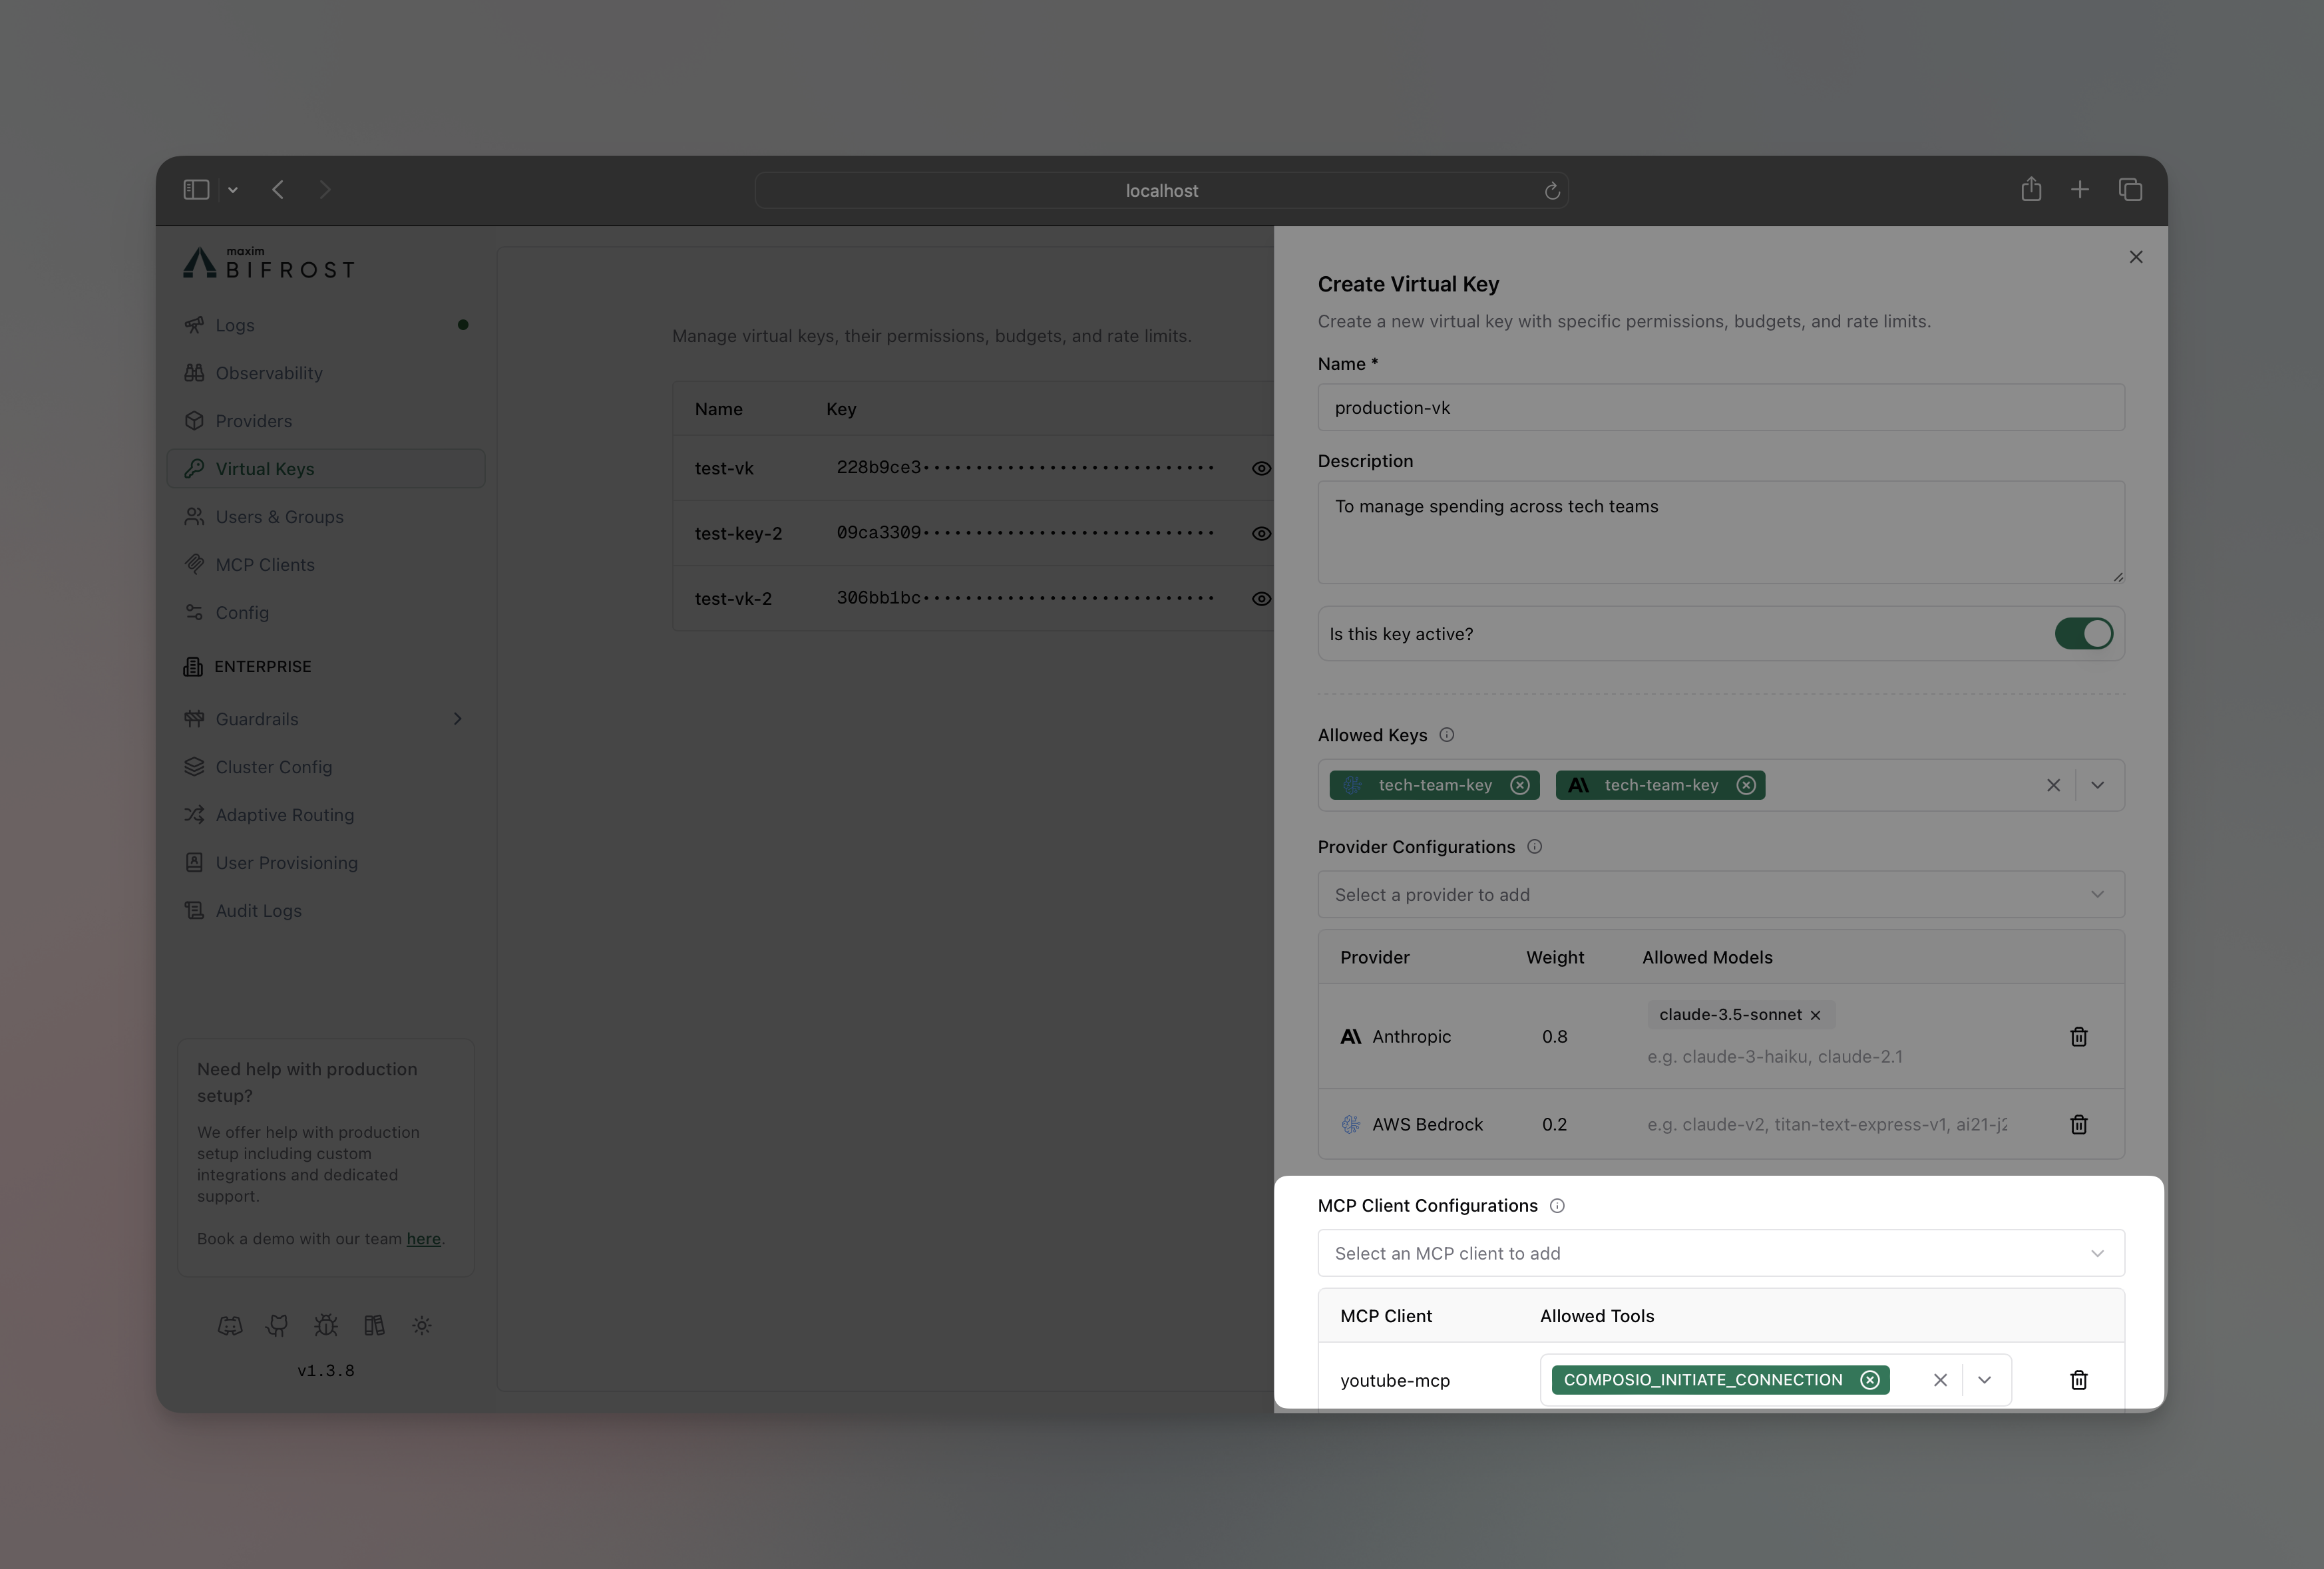
Task: Delete the Anthropic provider row
Action: [x=2078, y=1037]
